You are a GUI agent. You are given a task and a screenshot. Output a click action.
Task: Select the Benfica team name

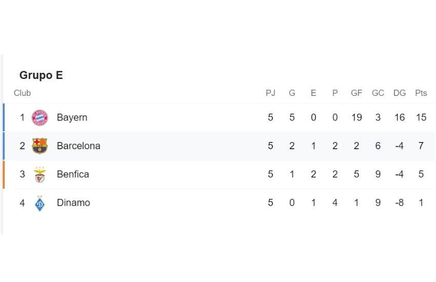pos(73,174)
